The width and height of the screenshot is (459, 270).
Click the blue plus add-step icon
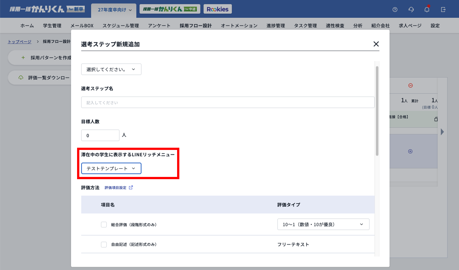coord(410,152)
